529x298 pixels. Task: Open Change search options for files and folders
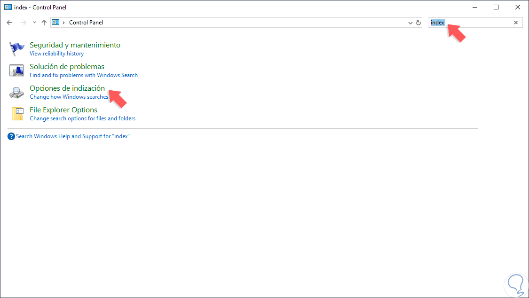click(x=83, y=118)
